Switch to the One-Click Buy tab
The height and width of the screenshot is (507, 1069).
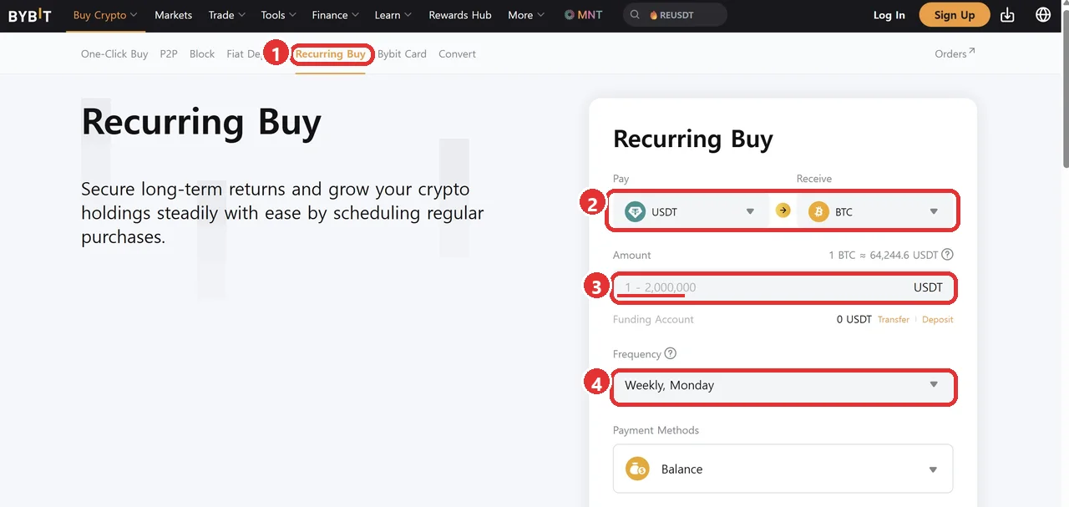pyautogui.click(x=114, y=53)
